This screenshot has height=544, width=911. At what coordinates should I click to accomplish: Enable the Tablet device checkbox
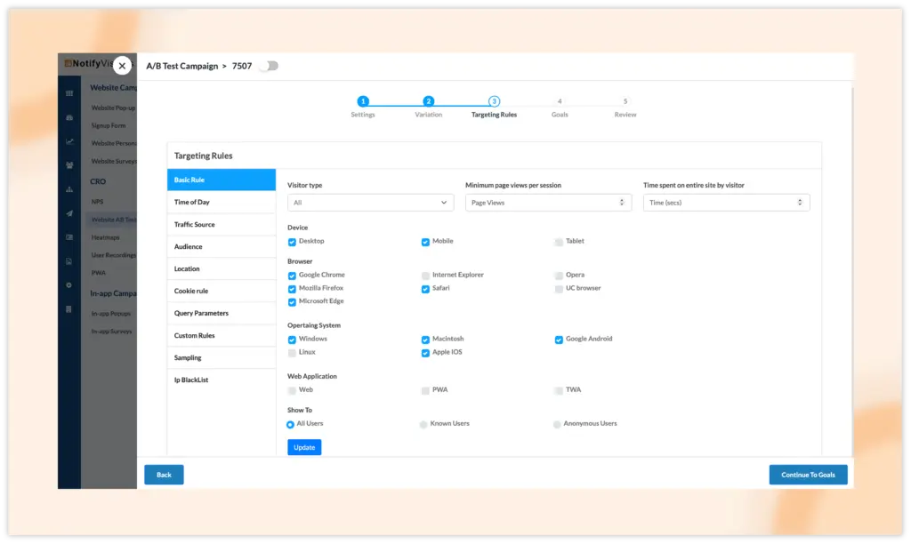[x=559, y=242]
